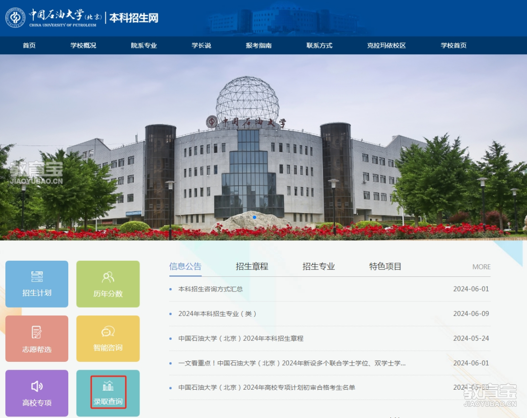Open 学长说 navigation item
527x418 pixels.
click(x=202, y=45)
